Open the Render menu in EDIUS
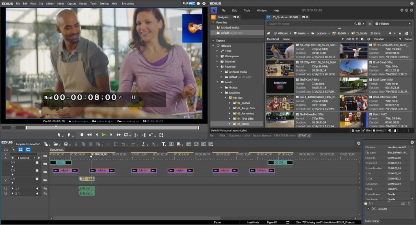The width and height of the screenshot is (416, 225). (x=83, y=4)
